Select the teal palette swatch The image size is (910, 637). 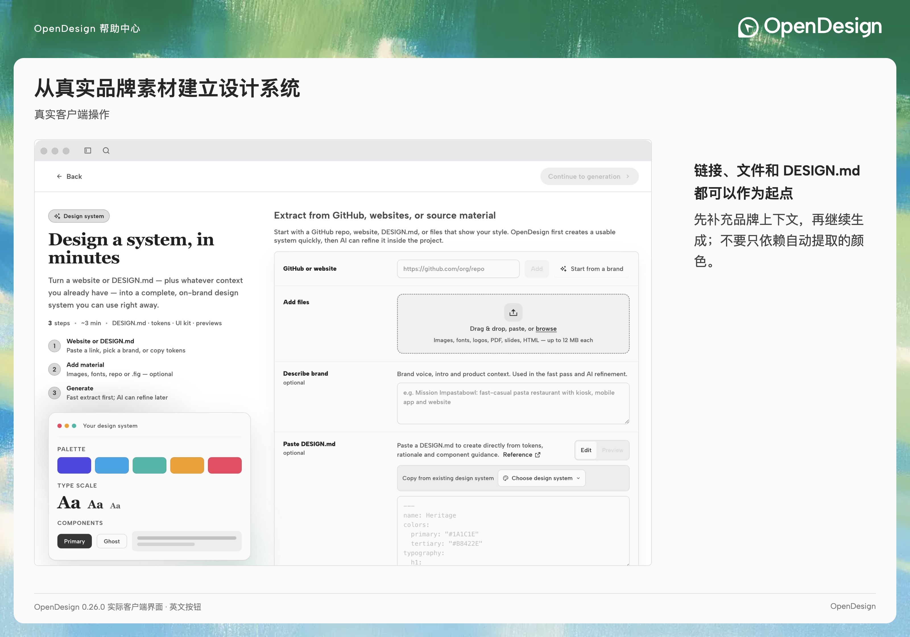(149, 465)
